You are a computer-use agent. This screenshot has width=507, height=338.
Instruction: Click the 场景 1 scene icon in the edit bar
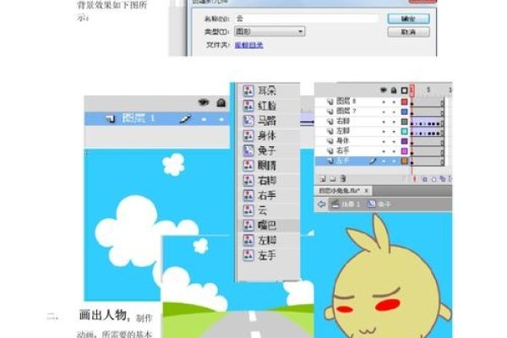(x=335, y=204)
